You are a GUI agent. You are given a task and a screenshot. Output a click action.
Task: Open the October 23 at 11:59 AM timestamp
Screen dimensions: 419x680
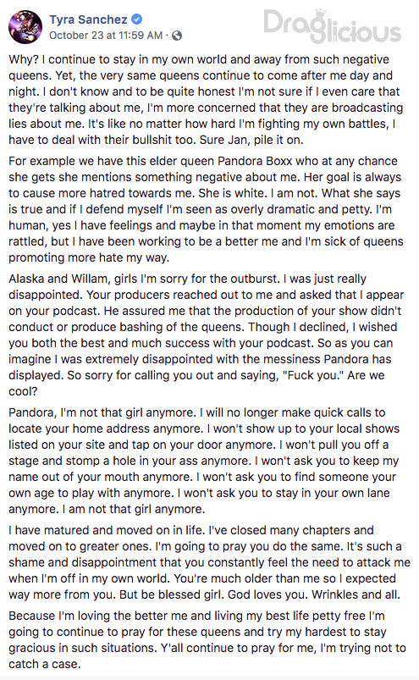pyautogui.click(x=106, y=36)
